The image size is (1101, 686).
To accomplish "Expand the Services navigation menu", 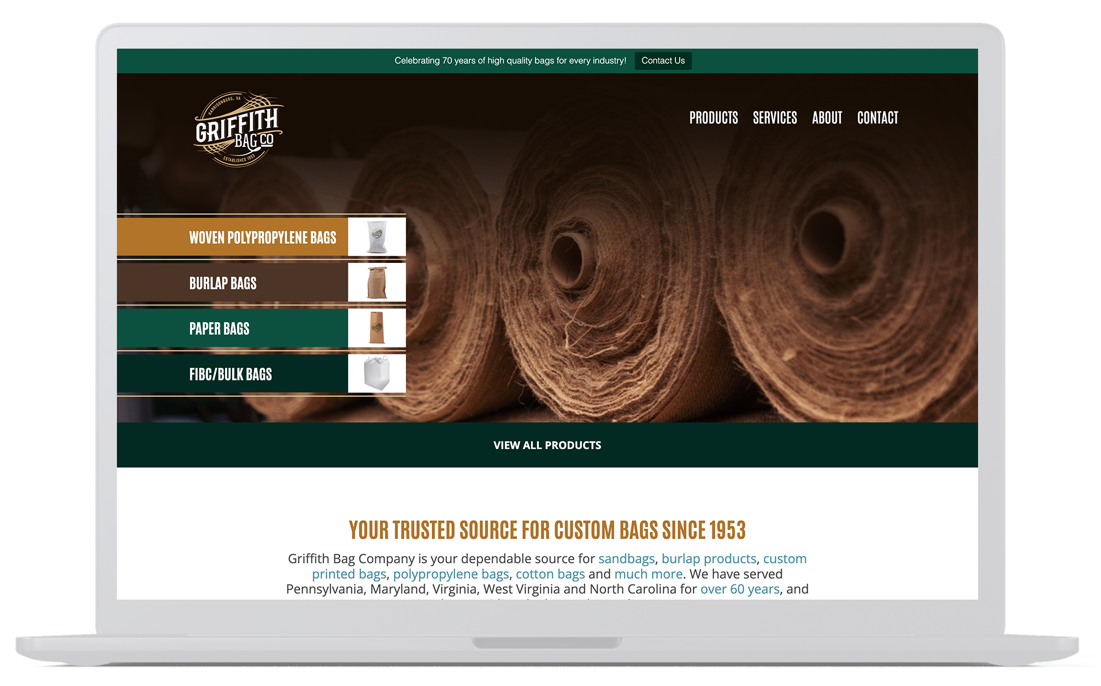I will point(775,119).
